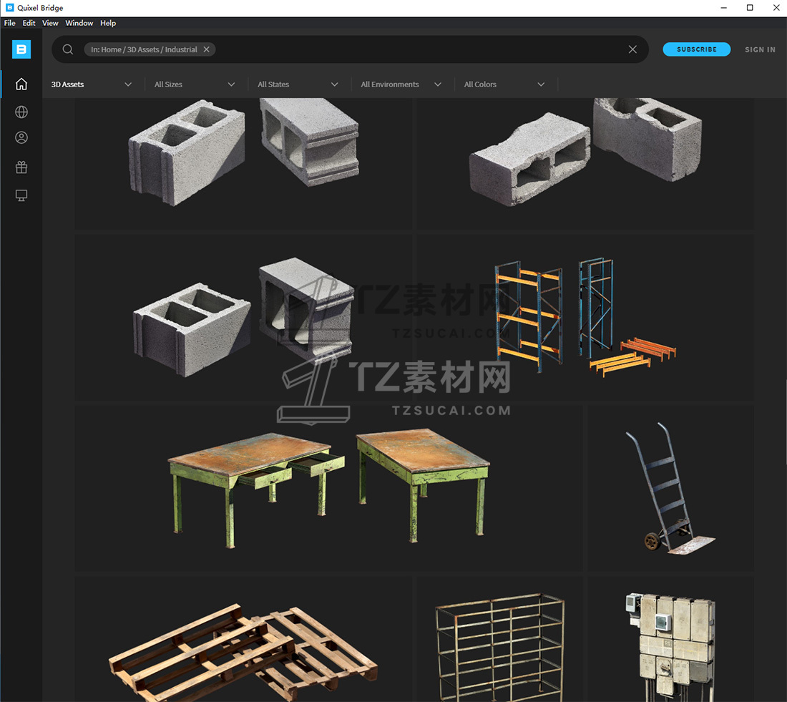The width and height of the screenshot is (787, 702).
Task: Open the monitor Local sidebar icon
Action: 21,195
